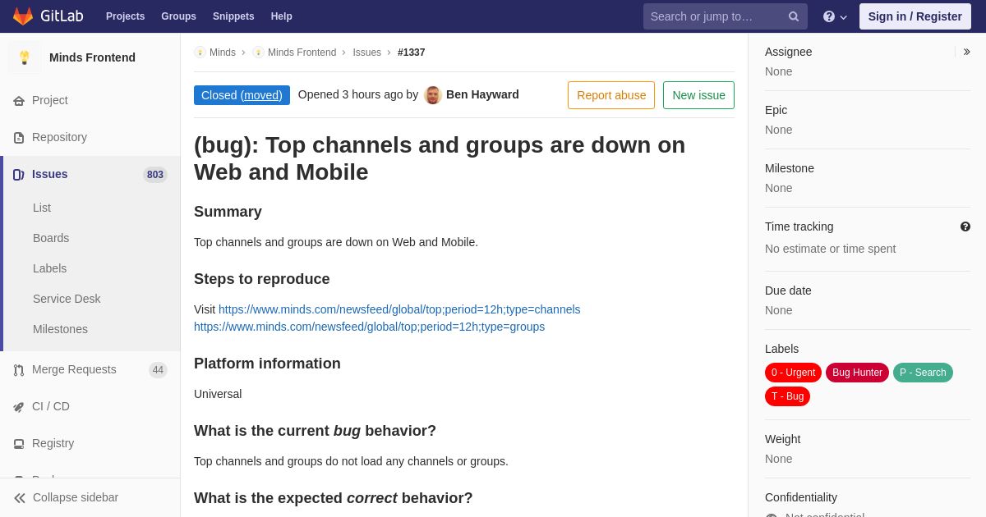Click the Report abuse button

tap(611, 95)
